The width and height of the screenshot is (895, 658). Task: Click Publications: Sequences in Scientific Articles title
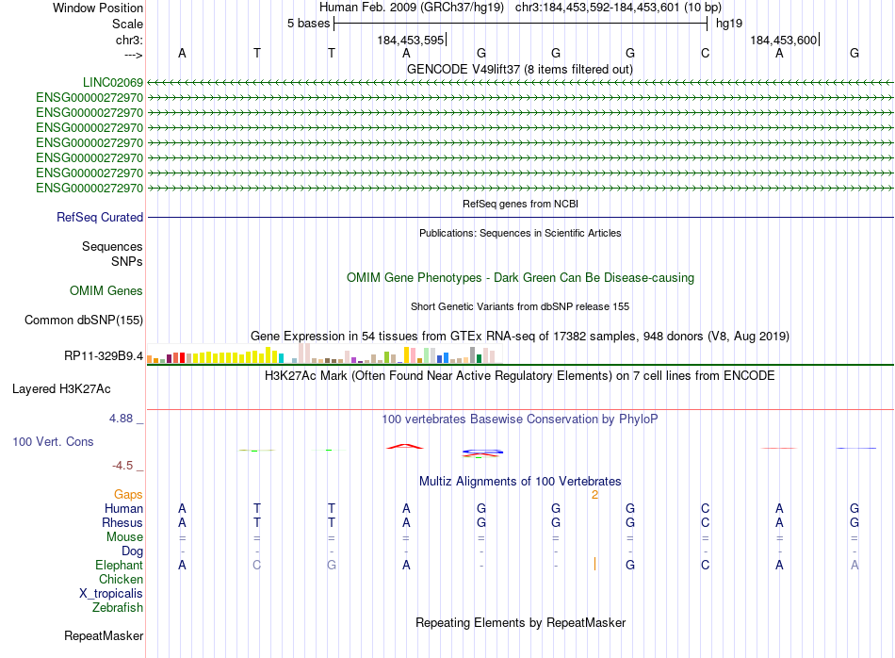click(x=520, y=233)
